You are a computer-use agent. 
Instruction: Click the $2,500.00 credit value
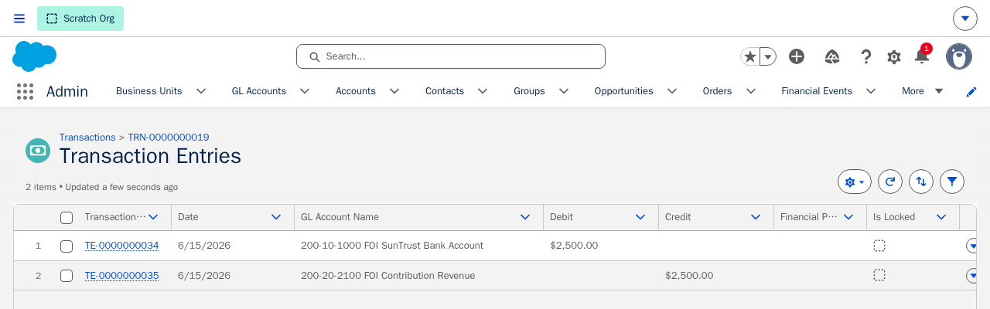[x=689, y=276]
